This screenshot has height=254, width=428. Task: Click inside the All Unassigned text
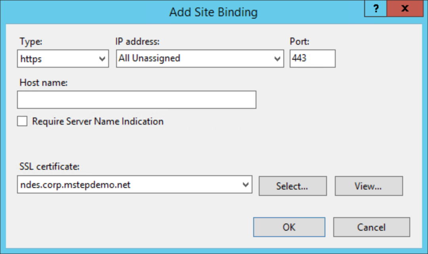point(149,59)
